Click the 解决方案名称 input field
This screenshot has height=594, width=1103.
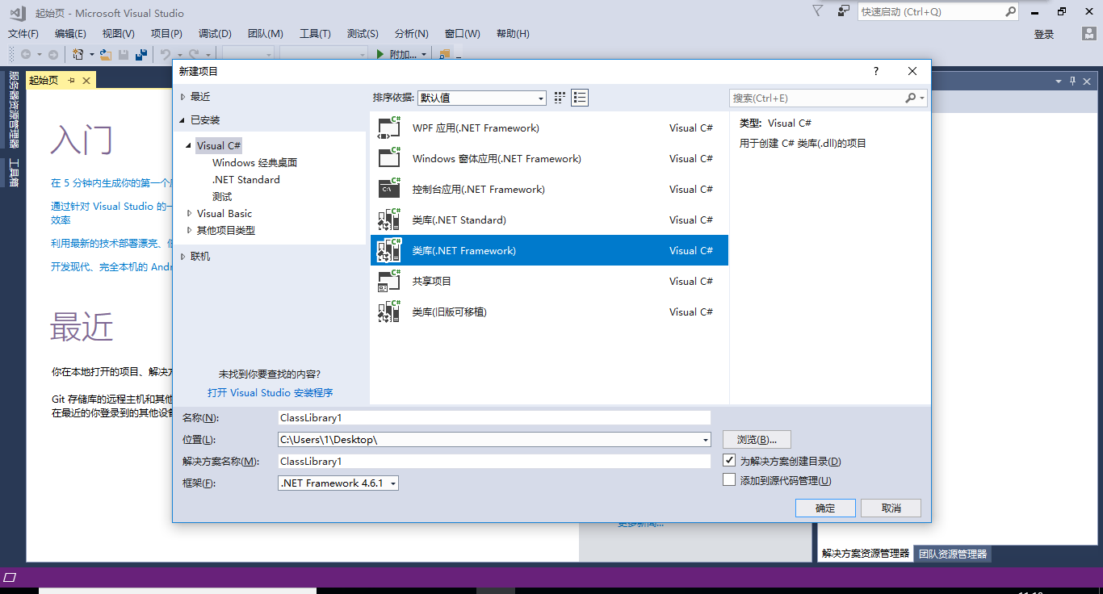[x=494, y=462]
